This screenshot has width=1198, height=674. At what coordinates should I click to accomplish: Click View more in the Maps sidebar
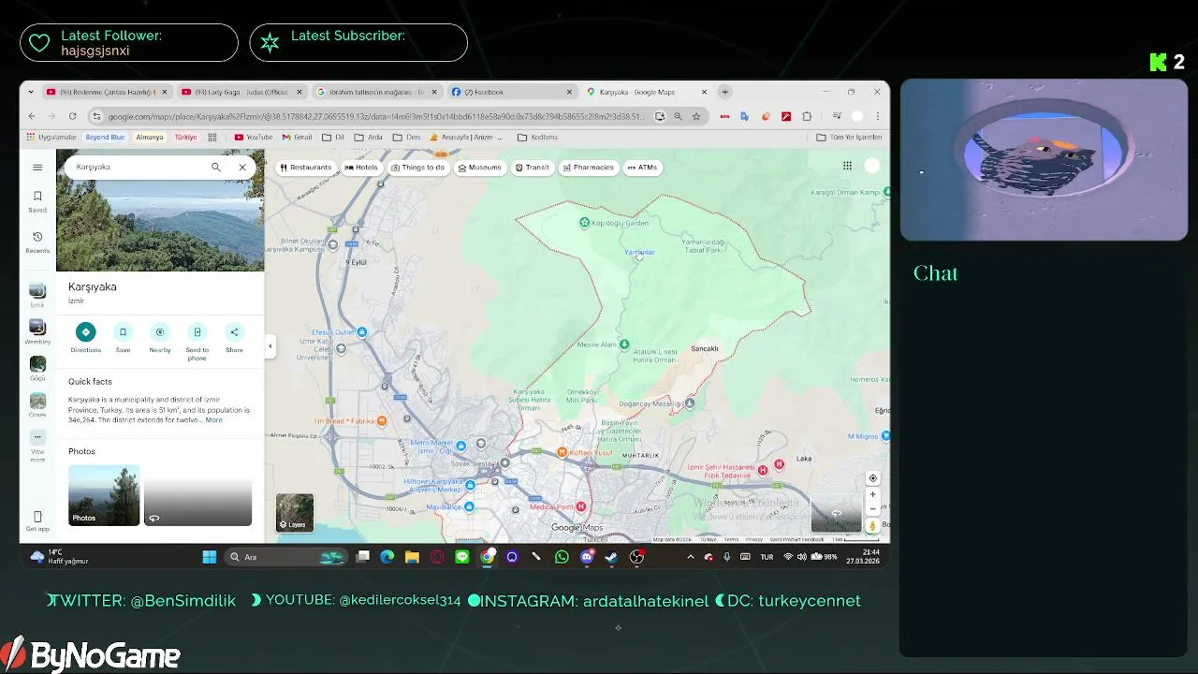[x=37, y=446]
